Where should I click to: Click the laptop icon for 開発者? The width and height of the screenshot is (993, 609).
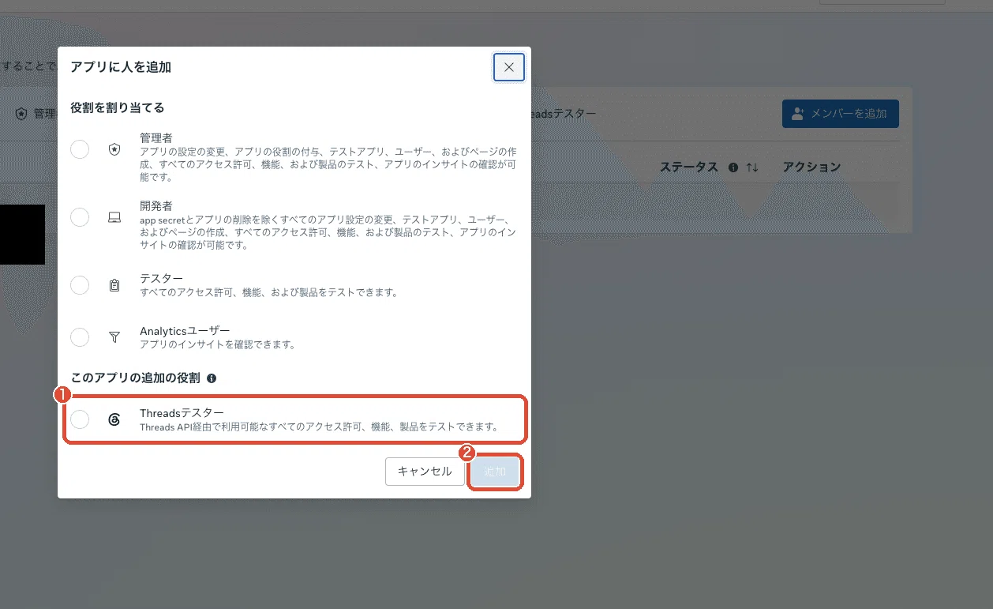click(114, 216)
